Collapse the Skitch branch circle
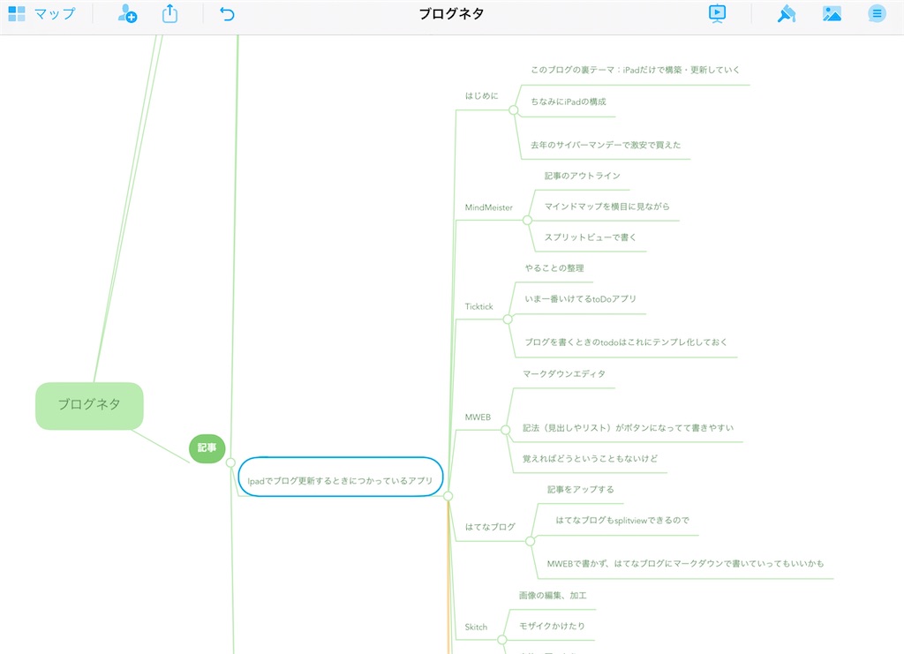Viewport: 904px width, 654px height. point(502,640)
